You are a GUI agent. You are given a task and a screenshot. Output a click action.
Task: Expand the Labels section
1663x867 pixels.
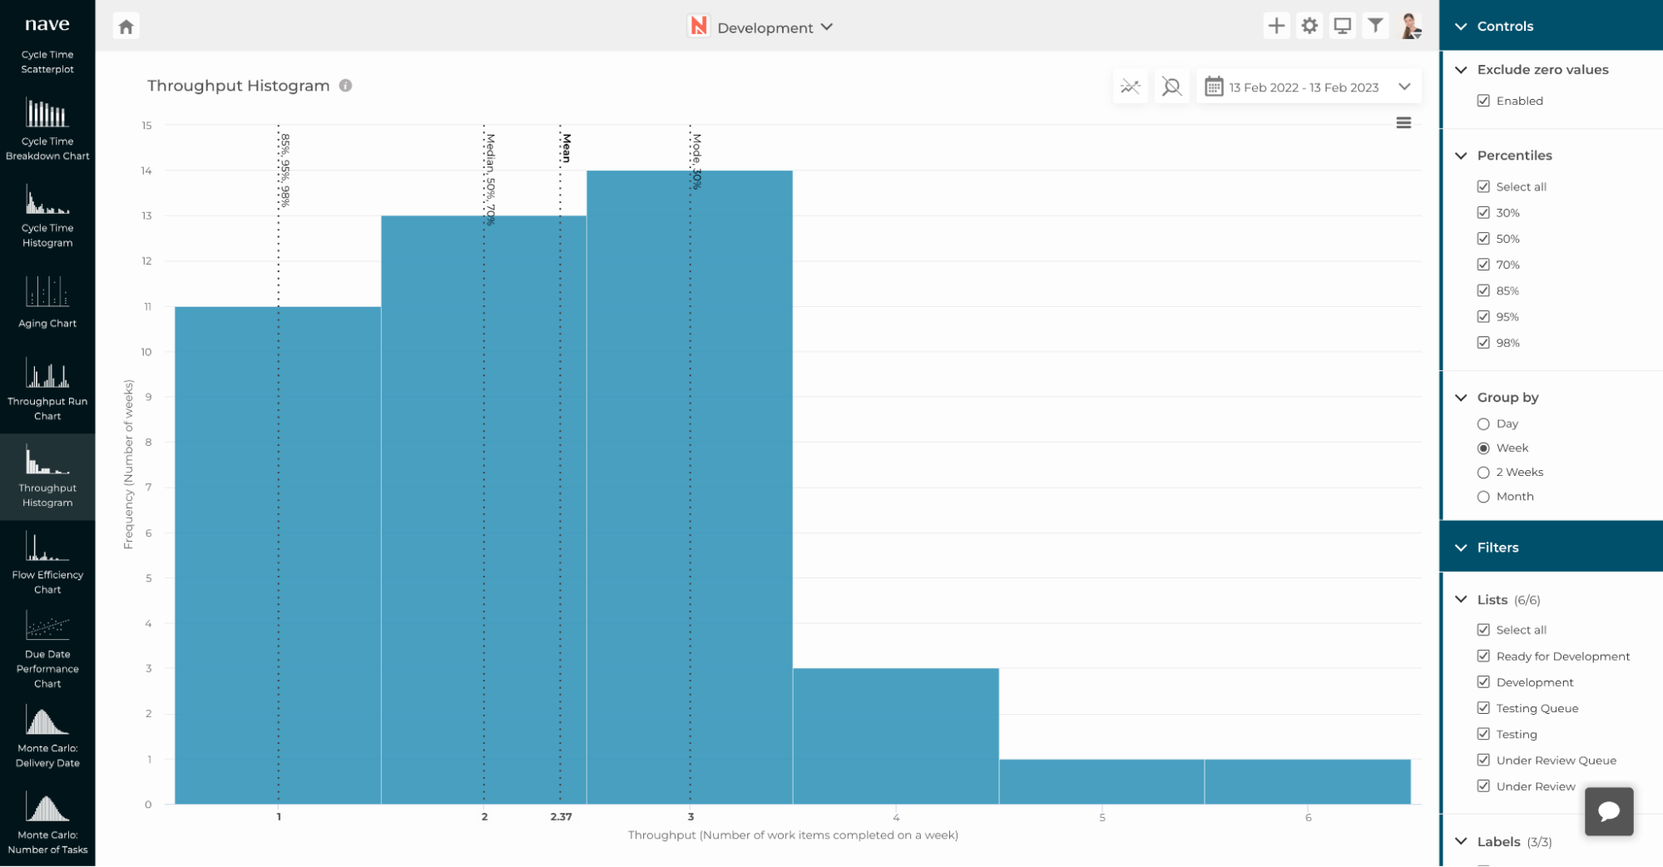[1462, 841]
